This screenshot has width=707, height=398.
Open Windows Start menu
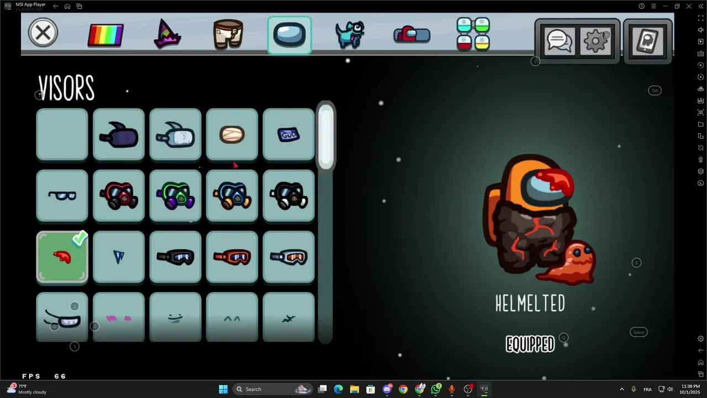pyautogui.click(x=223, y=389)
